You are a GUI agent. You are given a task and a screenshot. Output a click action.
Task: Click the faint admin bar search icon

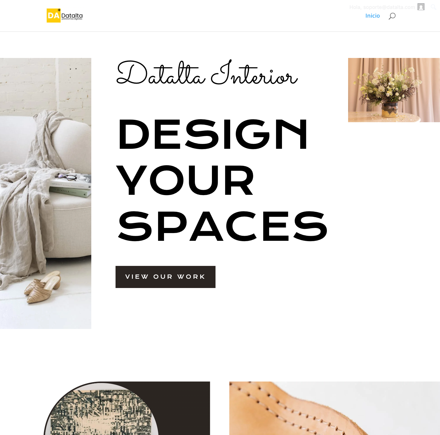point(433,7)
